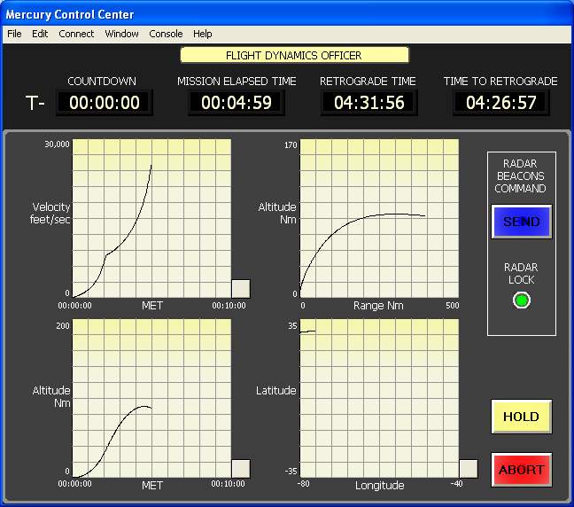
Task: Click the 'Velocity feet/sec' axis label
Action: (x=50, y=214)
